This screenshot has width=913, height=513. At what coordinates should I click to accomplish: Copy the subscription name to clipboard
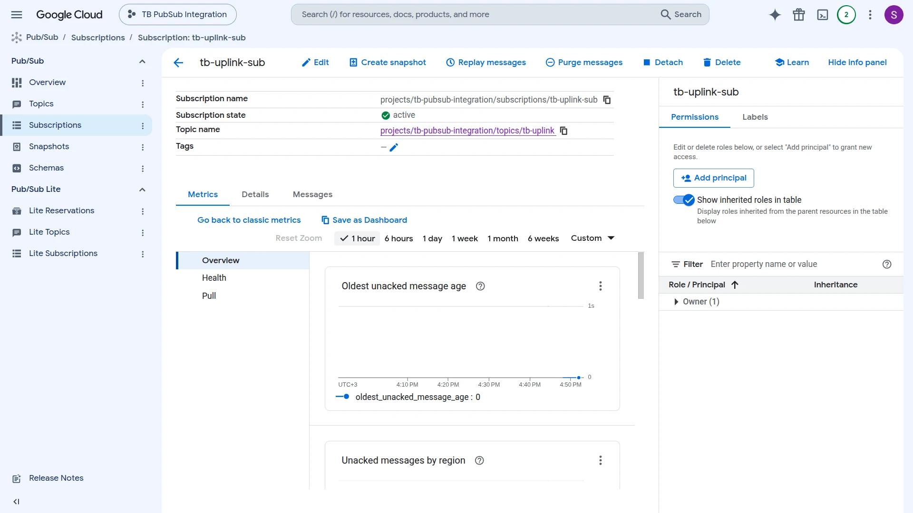[607, 100]
